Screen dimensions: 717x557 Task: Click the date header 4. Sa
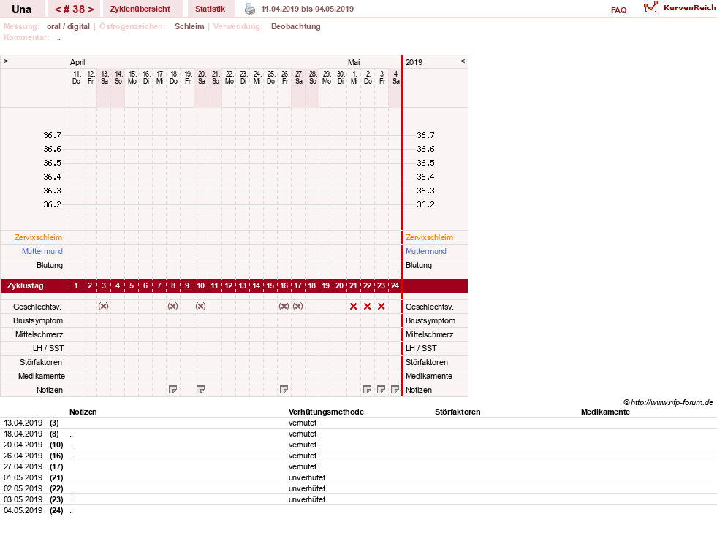click(x=395, y=77)
